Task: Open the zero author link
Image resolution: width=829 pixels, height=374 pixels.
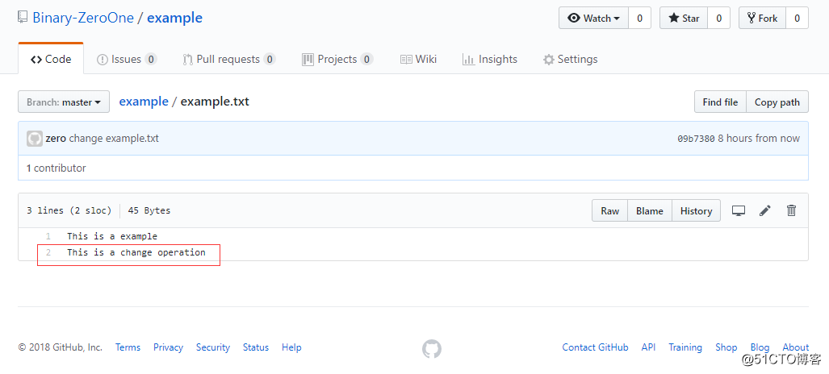Action: click(x=56, y=139)
